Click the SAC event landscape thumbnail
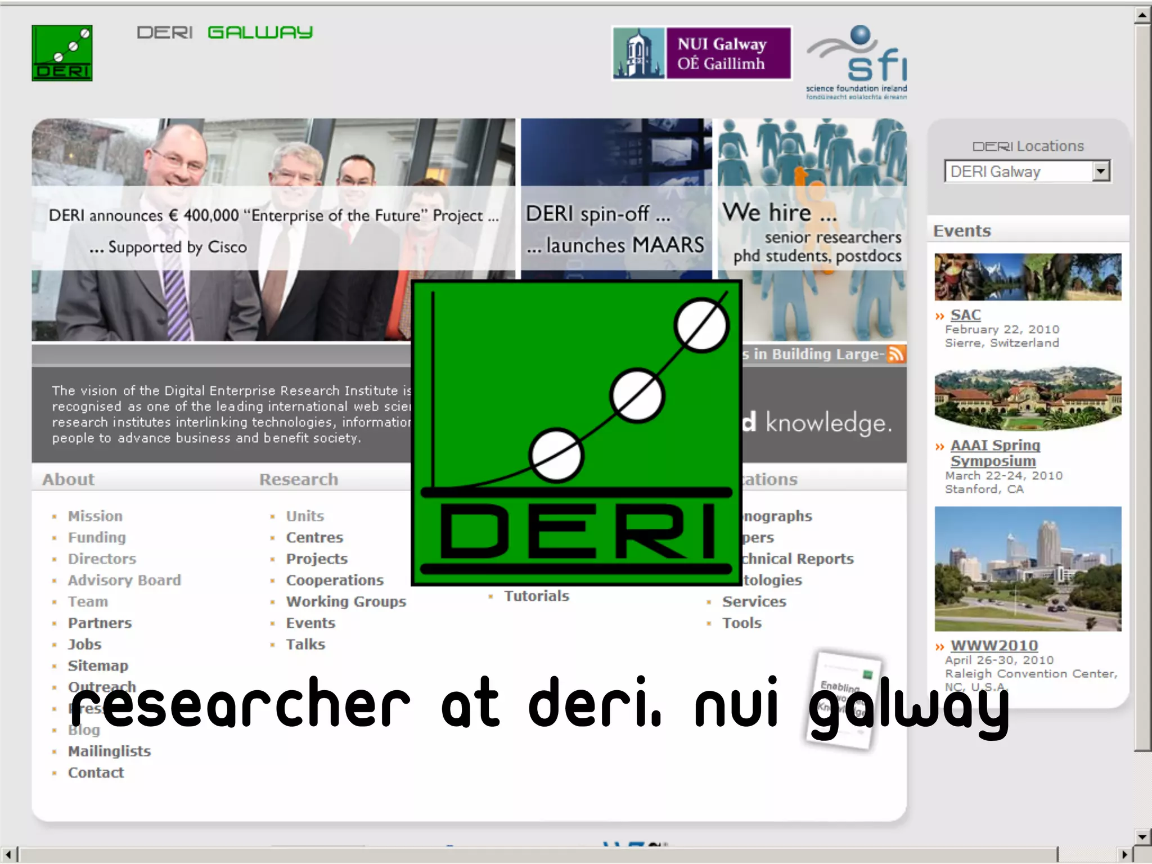Image resolution: width=1152 pixels, height=864 pixels. coord(1028,277)
